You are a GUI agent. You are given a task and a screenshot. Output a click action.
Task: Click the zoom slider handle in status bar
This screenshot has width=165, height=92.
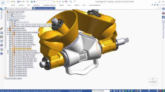[149, 91]
